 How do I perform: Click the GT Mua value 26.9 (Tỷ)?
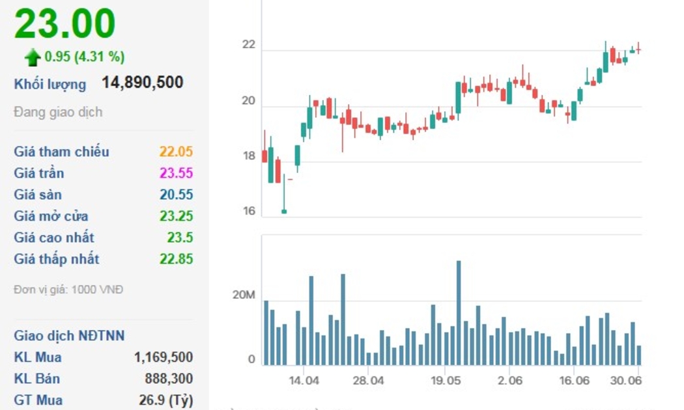point(165,400)
